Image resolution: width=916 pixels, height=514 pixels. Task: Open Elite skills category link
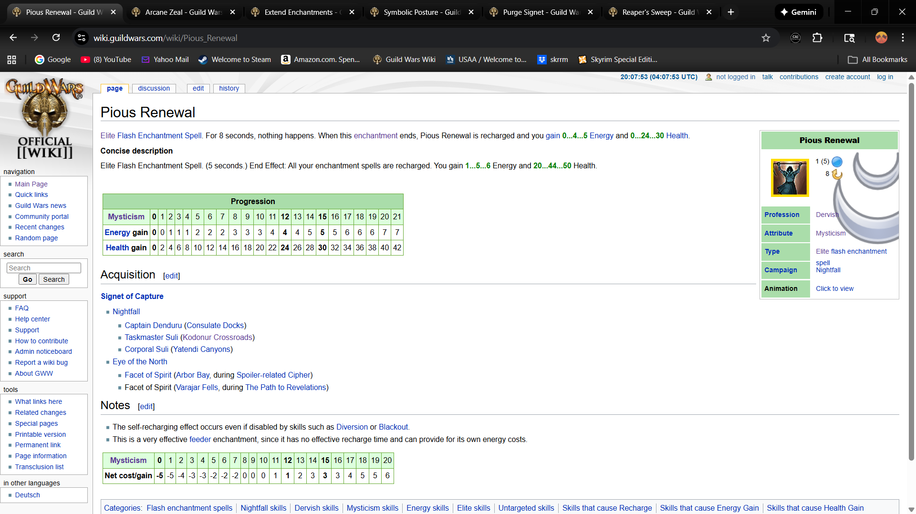click(x=473, y=508)
